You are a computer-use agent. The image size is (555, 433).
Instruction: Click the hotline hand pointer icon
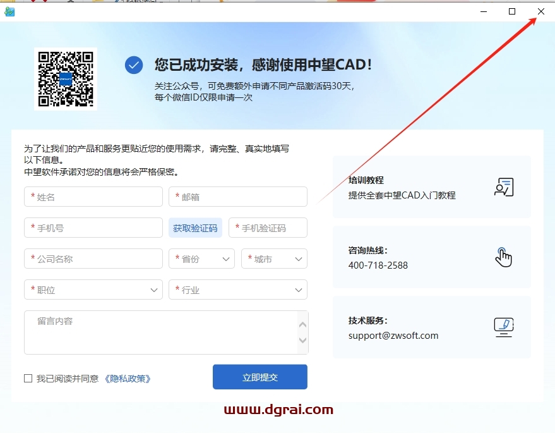503,257
